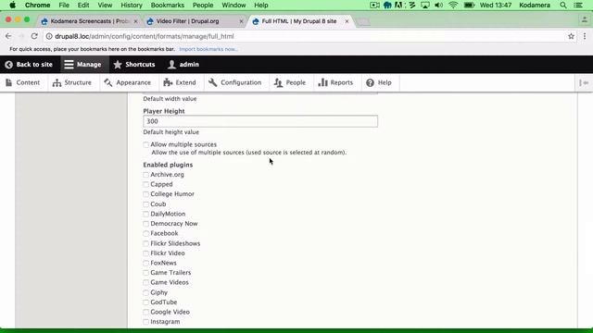Image resolution: width=593 pixels, height=333 pixels.
Task: Check GodTube plugin
Action: pyautogui.click(x=146, y=302)
